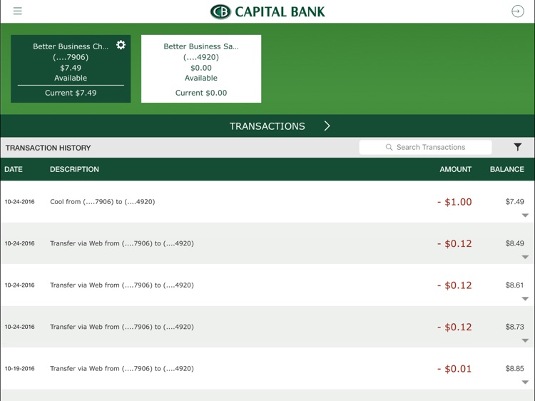Image resolution: width=535 pixels, height=401 pixels.
Task: Click the Capital Bank logo
Action: click(267, 11)
